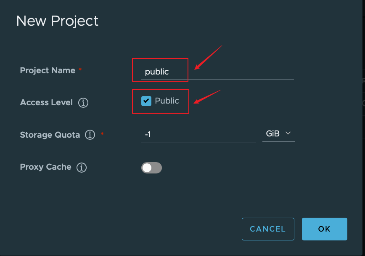Click the red asterisk beside Storage Quota
Screen dimensions: 365x256
[102, 134]
